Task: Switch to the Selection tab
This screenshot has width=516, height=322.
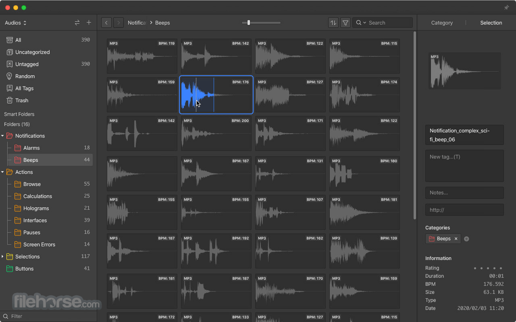Action: pyautogui.click(x=491, y=23)
